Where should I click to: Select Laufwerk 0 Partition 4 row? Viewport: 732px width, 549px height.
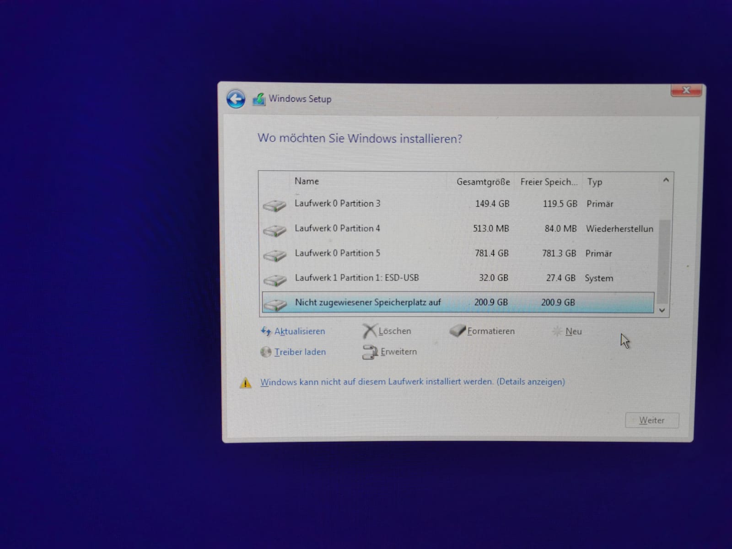tap(458, 228)
